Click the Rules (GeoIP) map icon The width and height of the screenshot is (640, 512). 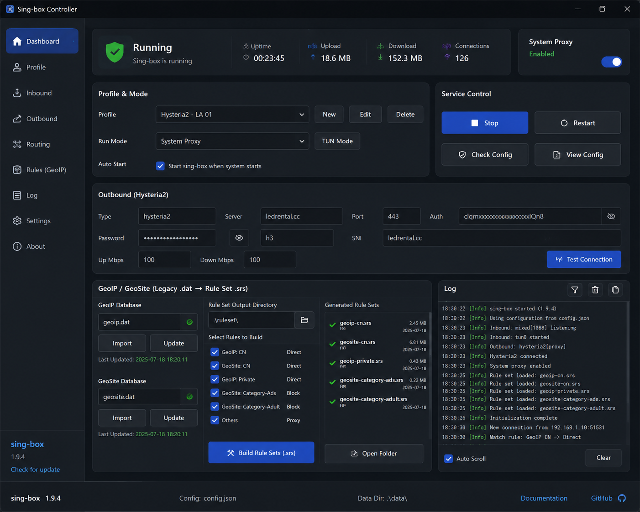coord(17,170)
